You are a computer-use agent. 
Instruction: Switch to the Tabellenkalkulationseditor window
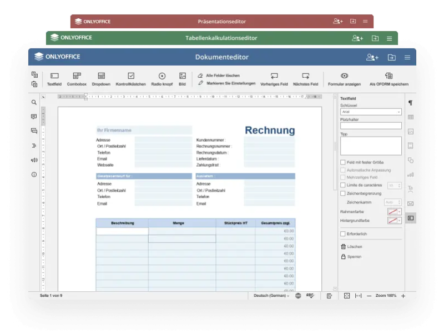(x=221, y=38)
